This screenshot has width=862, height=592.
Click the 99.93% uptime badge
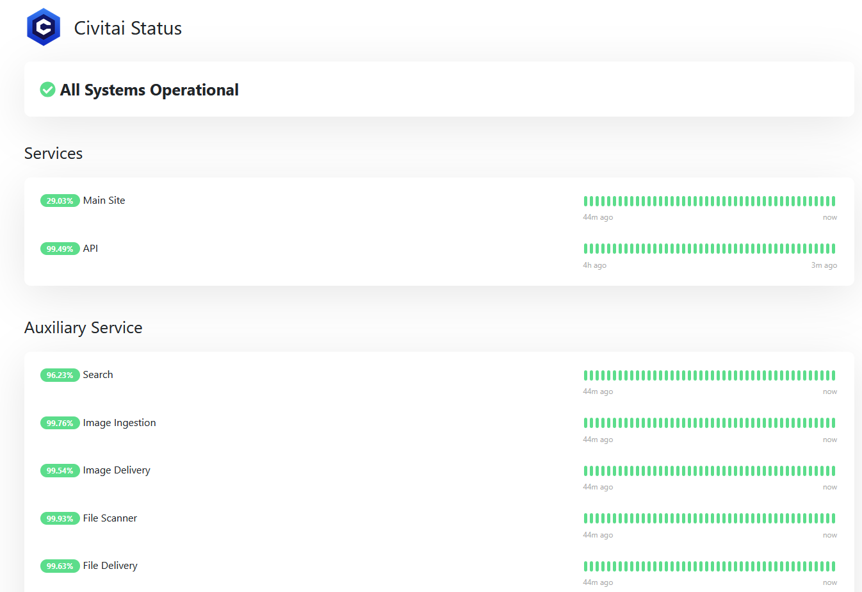60,518
